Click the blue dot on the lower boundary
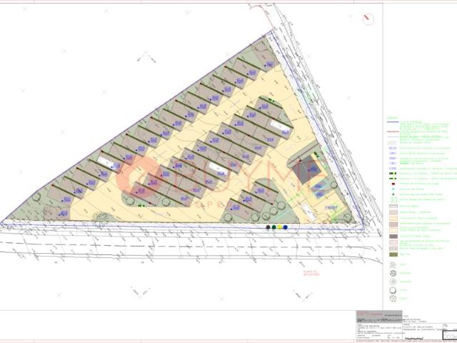The image size is (457, 343). pos(286,227)
